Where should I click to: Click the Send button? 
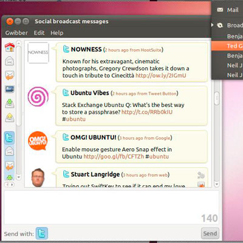(x=210, y=233)
